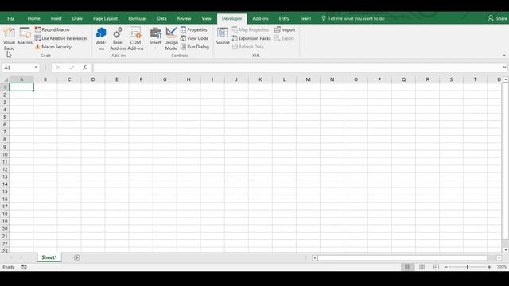Image resolution: width=509 pixels, height=286 pixels.
Task: Click the 100% zoom level
Action: click(x=502, y=267)
